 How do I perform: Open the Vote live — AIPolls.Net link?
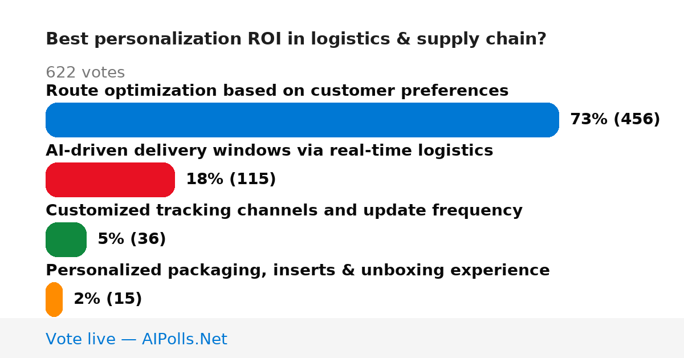[136, 339]
